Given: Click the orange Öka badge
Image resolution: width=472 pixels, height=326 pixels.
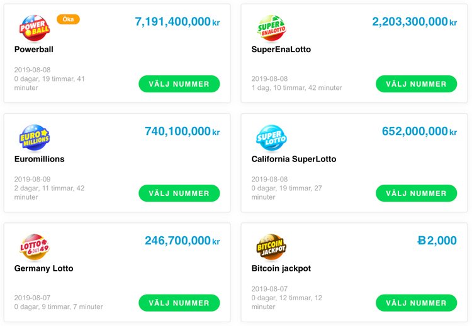Looking at the screenshot, I should pyautogui.click(x=68, y=19).
